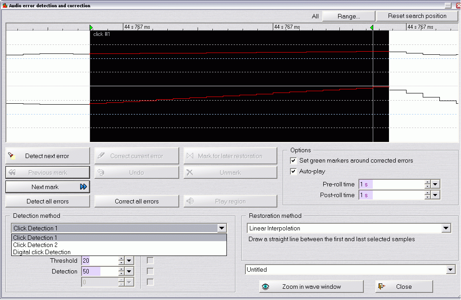Minimize the Audio error detection window
The image size is (461, 300).
click(448, 5)
